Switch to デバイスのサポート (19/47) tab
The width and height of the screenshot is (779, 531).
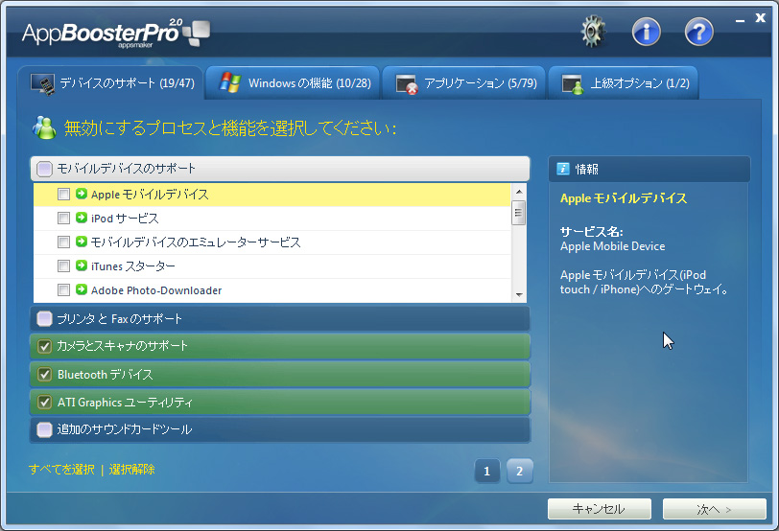111,82
